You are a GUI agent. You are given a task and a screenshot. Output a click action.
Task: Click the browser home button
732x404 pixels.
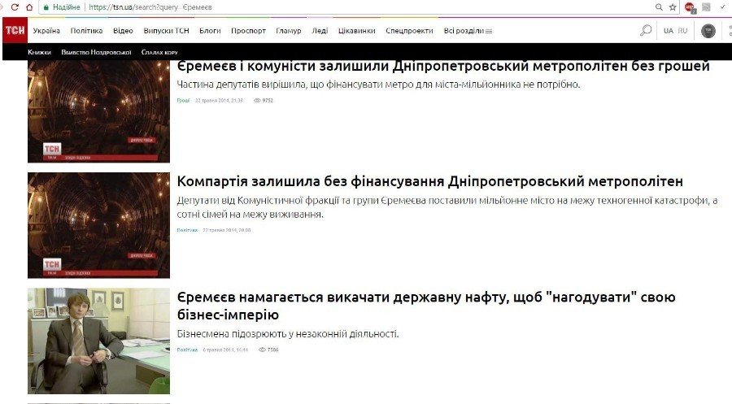coord(29,7)
